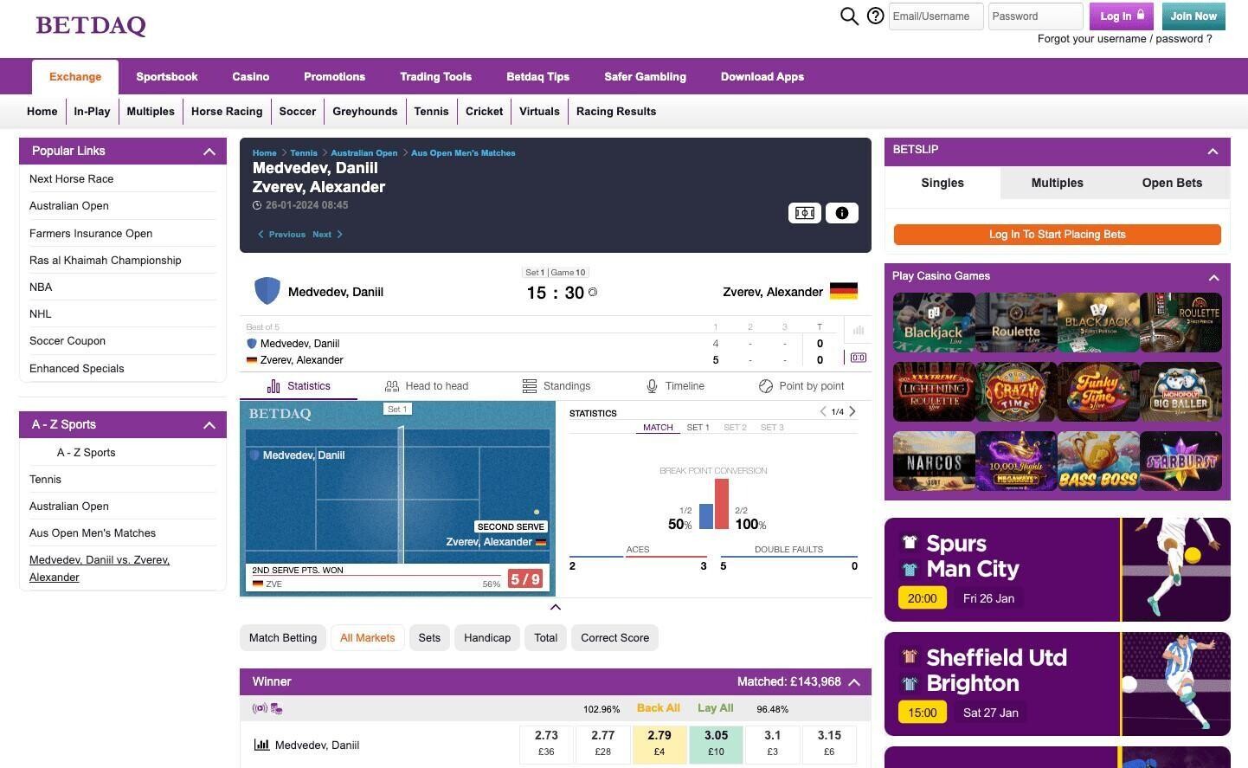This screenshot has height=768, width=1248.
Task: Click the Log In button
Action: (1121, 16)
